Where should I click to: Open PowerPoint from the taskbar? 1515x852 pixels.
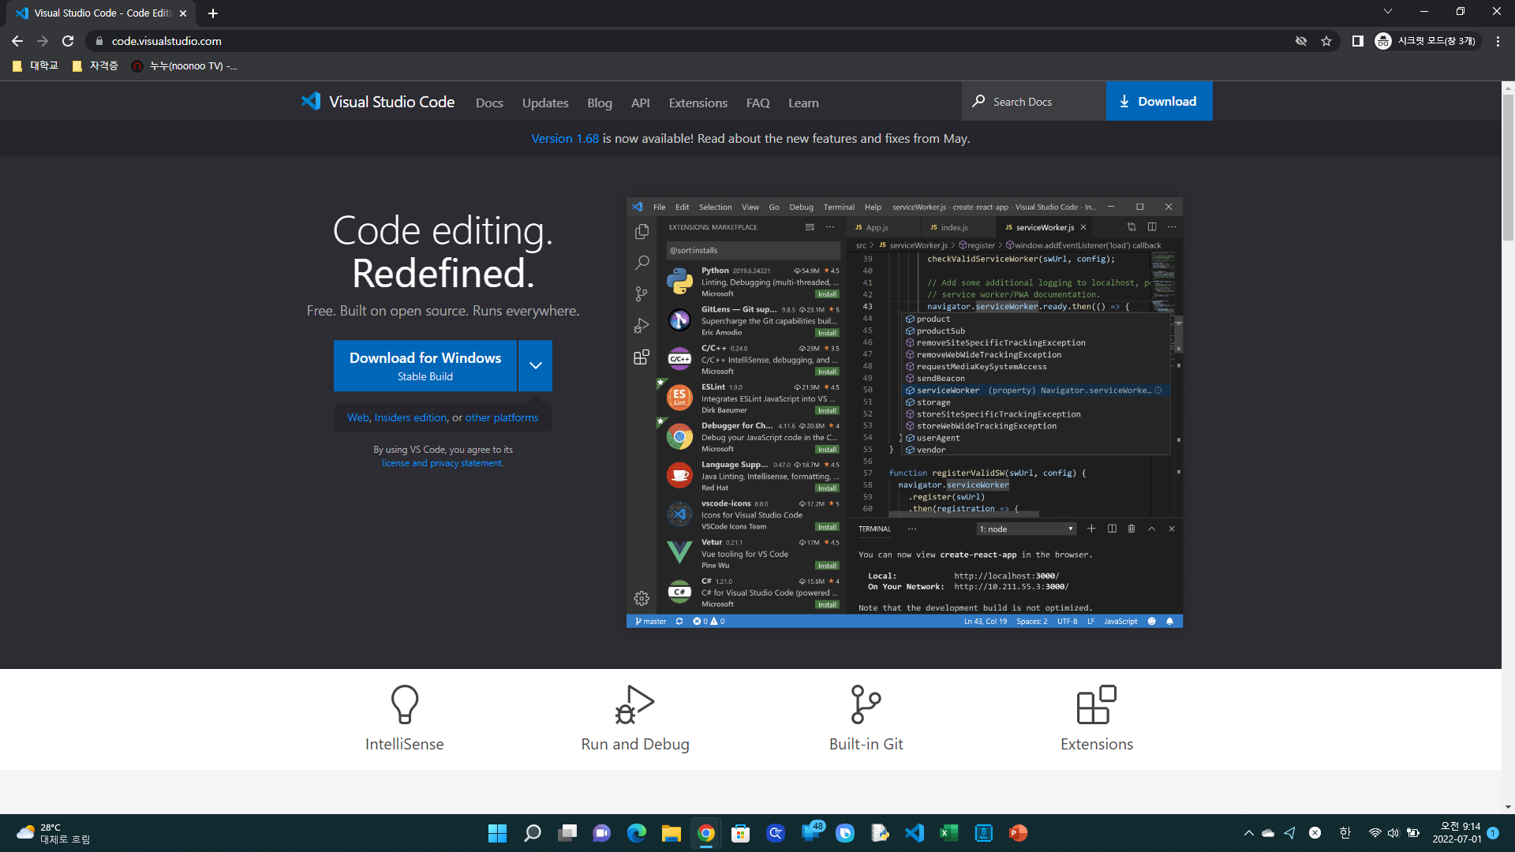point(1019,833)
